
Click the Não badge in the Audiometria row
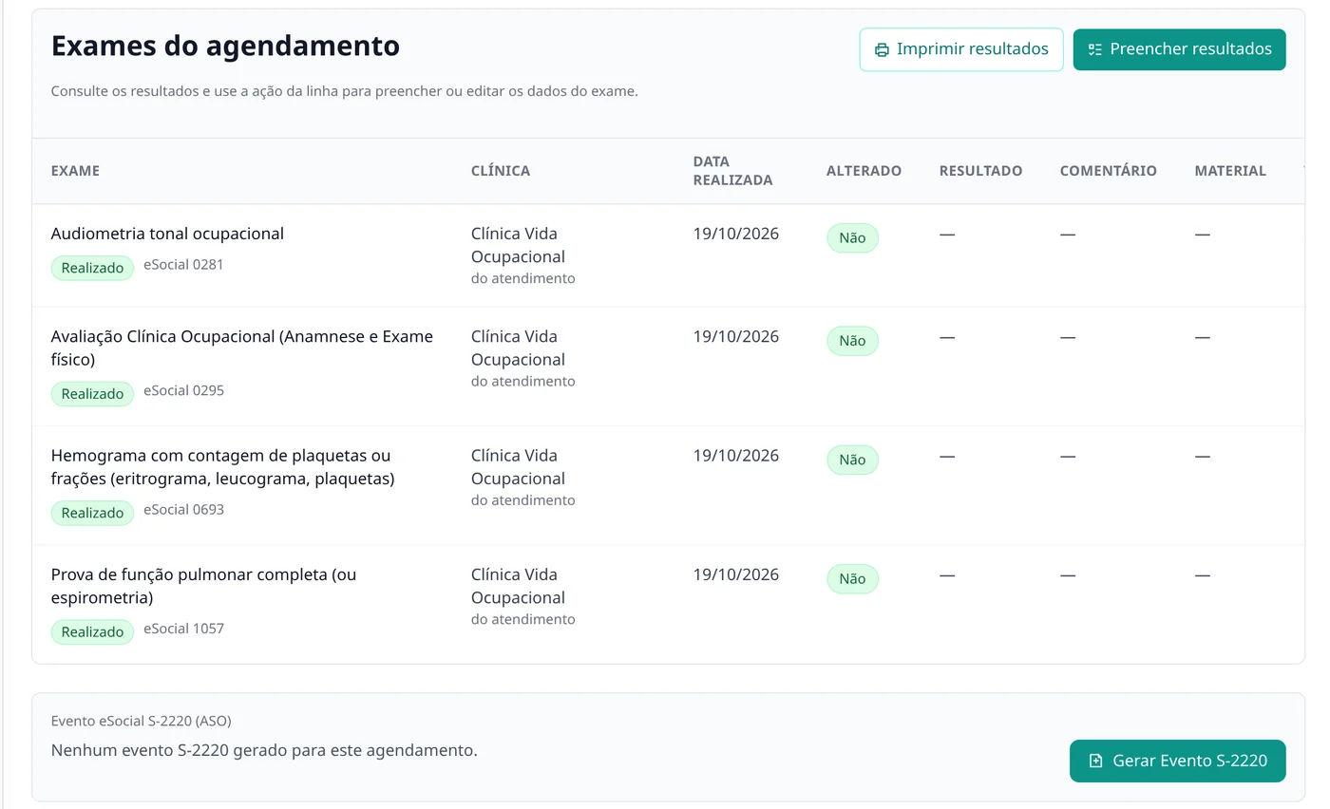tap(852, 238)
